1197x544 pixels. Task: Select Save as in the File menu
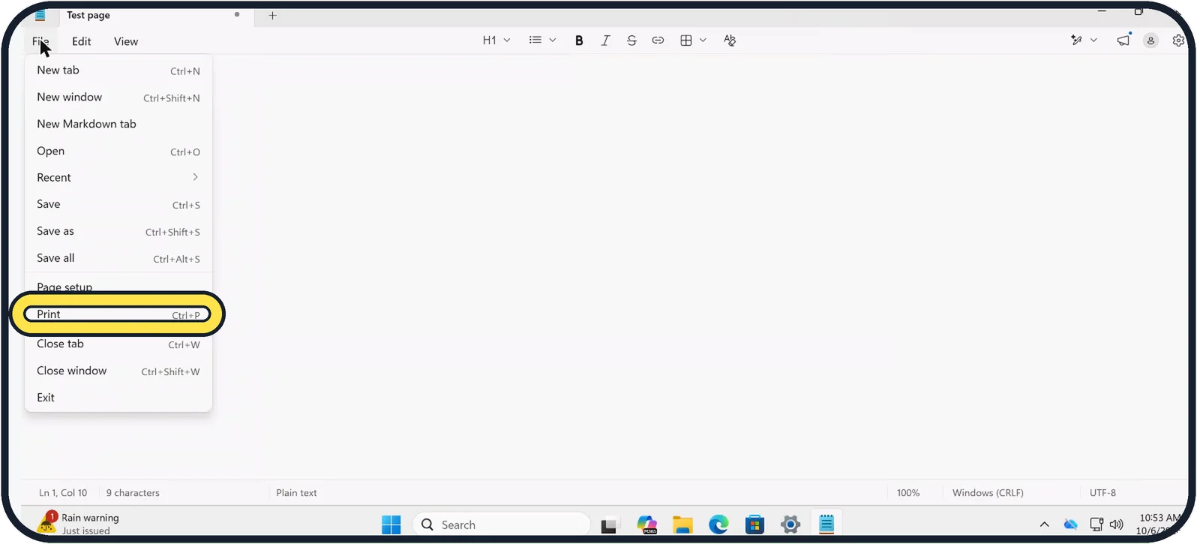click(x=118, y=232)
